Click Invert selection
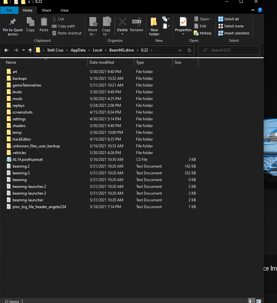Image resolution: width=277 pixels, height=303 pixels. (x=234, y=33)
